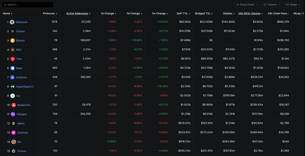This screenshot has height=156, width=305.
Task: Sort table by DeFi TVL column
Action: coord(183,13)
